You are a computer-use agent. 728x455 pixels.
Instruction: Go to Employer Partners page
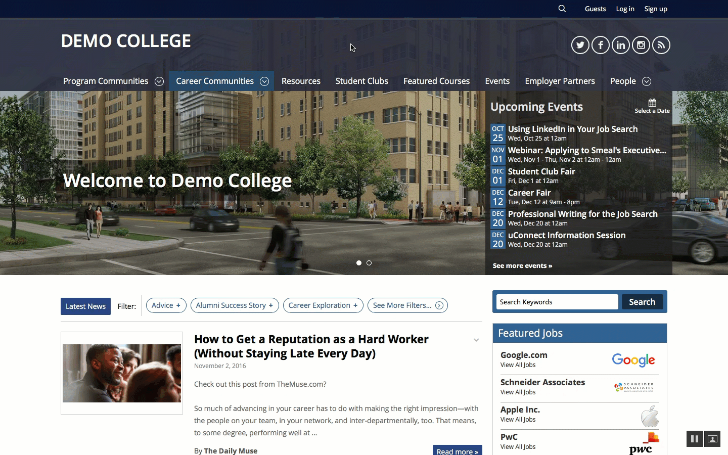coord(560,81)
